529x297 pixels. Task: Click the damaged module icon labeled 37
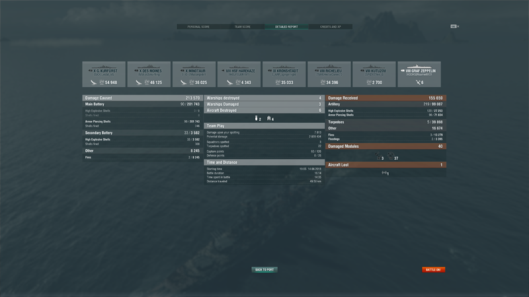[391, 156]
